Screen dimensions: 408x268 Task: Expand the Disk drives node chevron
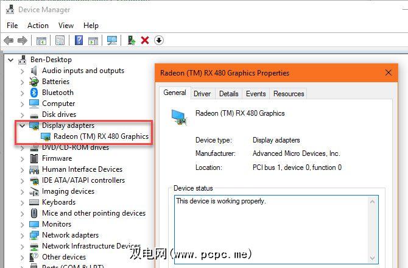tap(23, 115)
